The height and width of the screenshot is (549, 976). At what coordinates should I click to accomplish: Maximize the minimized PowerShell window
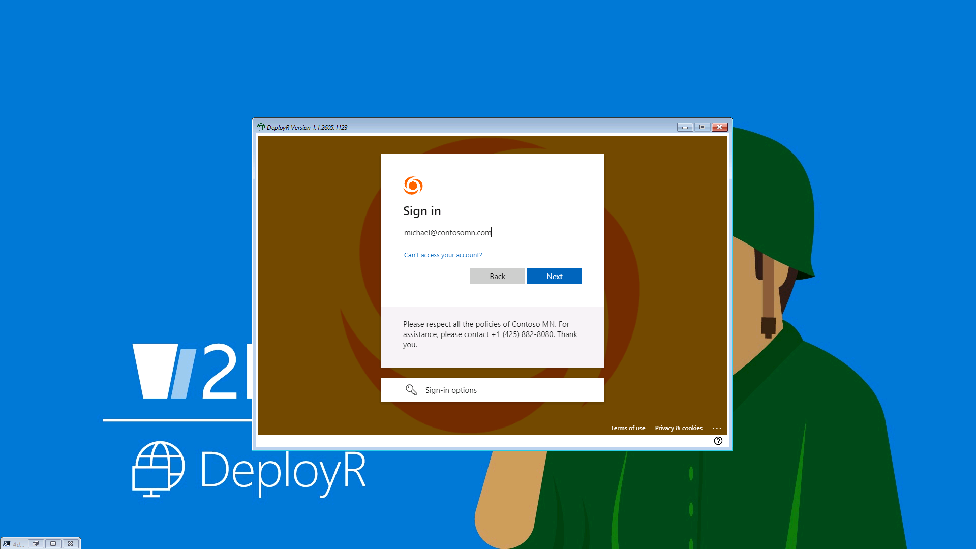(x=53, y=544)
